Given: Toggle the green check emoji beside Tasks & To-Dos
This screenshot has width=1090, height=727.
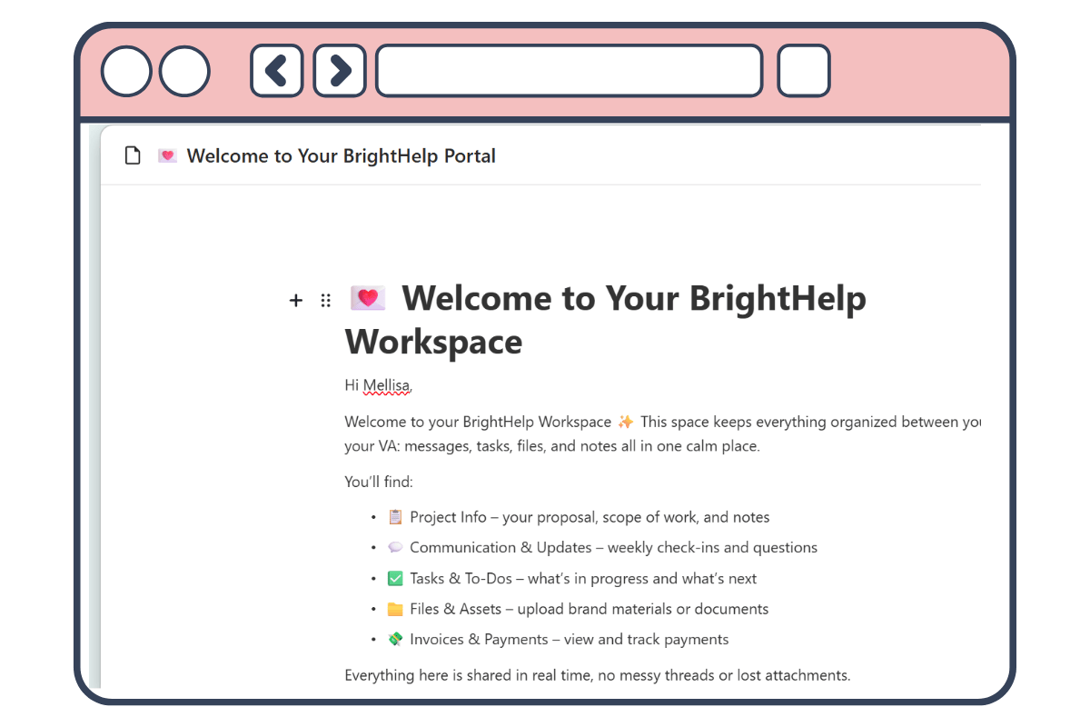Looking at the screenshot, I should point(395,578).
